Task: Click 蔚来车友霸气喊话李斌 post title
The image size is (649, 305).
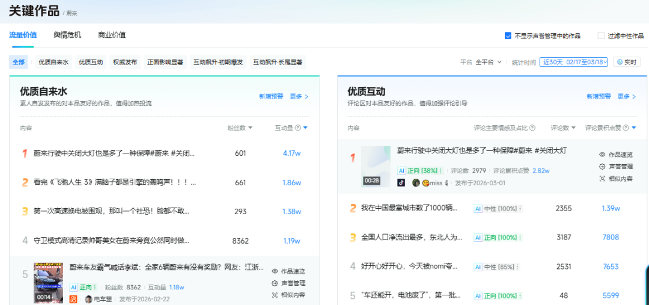Action: click(x=167, y=267)
